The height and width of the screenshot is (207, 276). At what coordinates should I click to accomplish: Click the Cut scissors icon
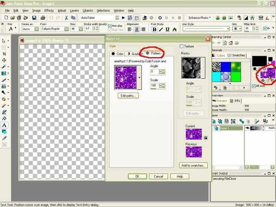point(66,18)
